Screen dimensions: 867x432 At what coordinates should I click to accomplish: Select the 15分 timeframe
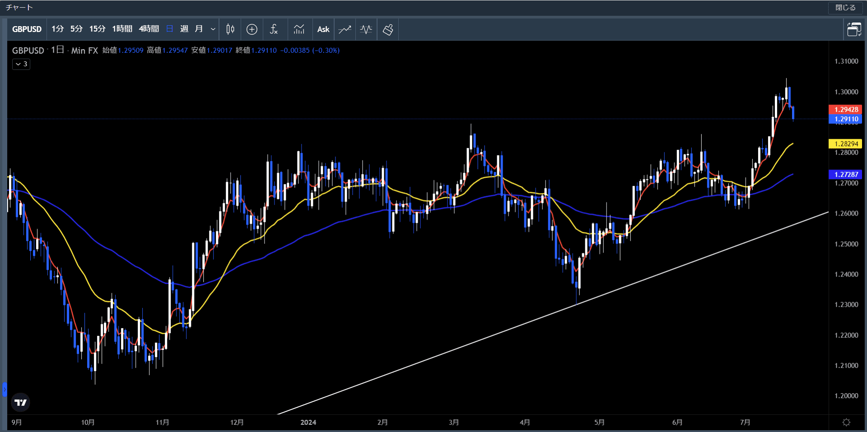(x=97, y=29)
